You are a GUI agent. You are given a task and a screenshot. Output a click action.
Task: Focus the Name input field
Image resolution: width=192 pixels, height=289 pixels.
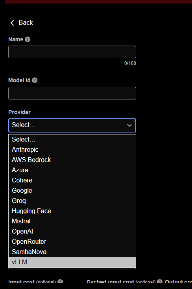72,52
